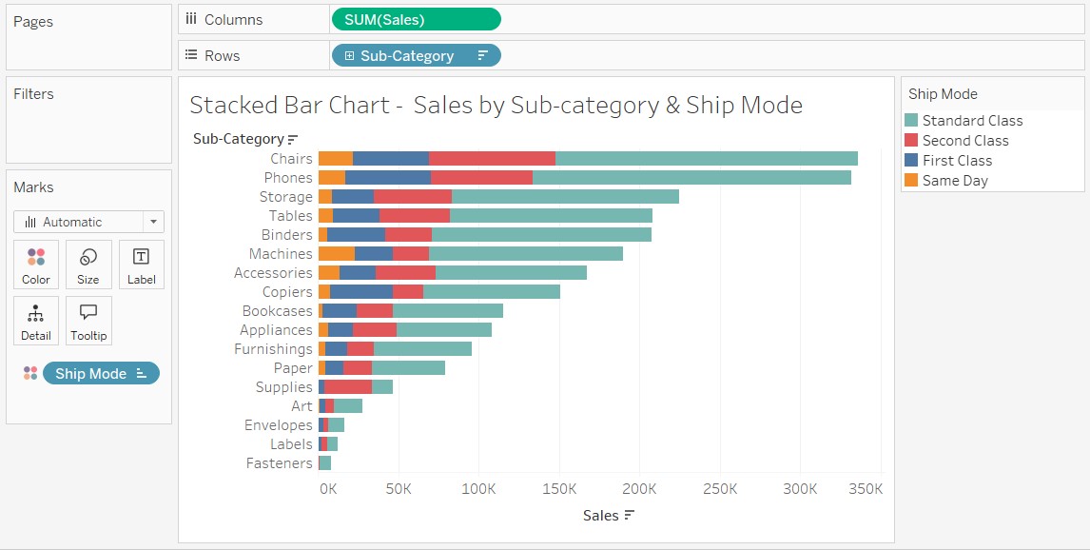Click the Phones Standard Class bar segment

pyautogui.click(x=691, y=178)
